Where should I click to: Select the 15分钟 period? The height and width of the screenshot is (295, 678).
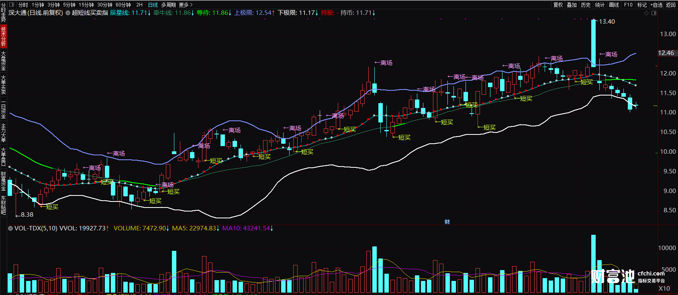click(86, 5)
